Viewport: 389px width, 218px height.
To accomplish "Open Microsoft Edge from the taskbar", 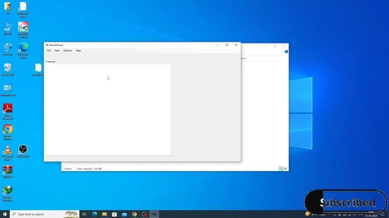I will pos(95,214).
